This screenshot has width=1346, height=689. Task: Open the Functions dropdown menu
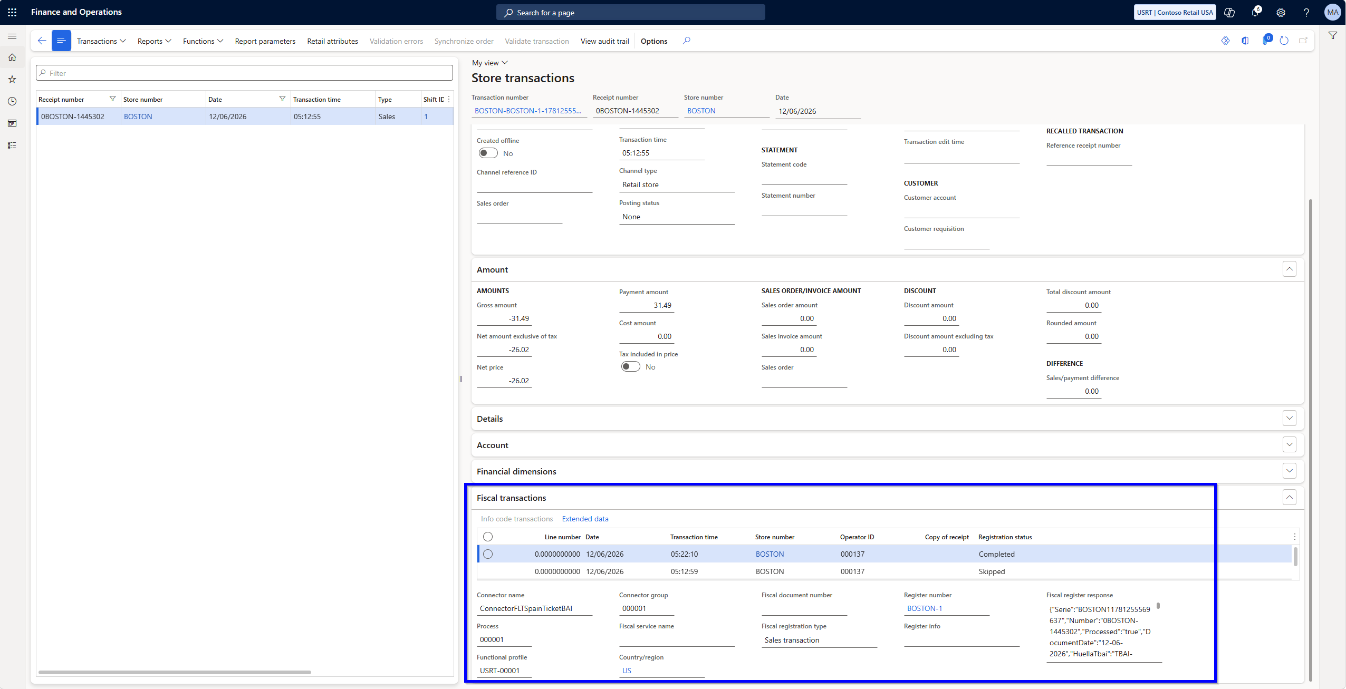tap(203, 41)
